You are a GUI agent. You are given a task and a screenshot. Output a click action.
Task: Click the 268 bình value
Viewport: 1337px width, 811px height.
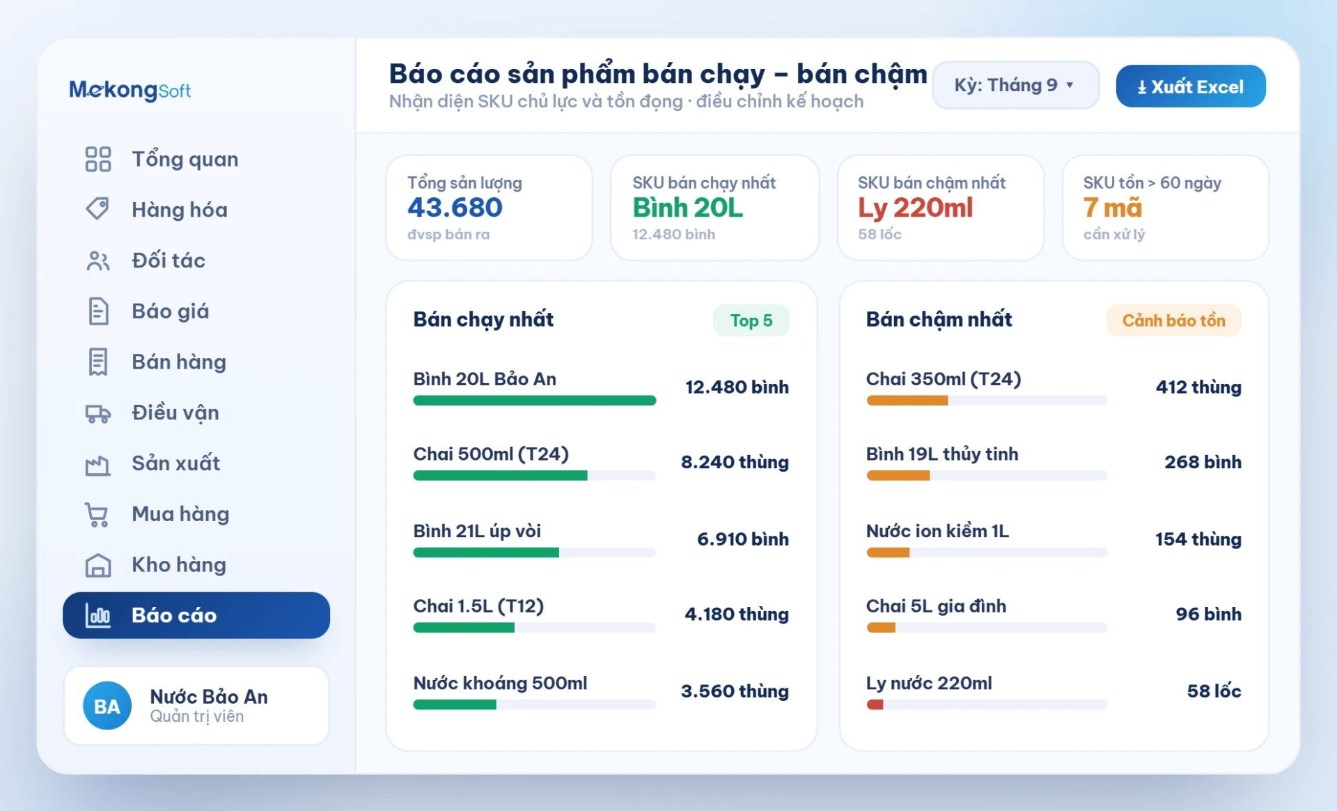[1203, 463]
